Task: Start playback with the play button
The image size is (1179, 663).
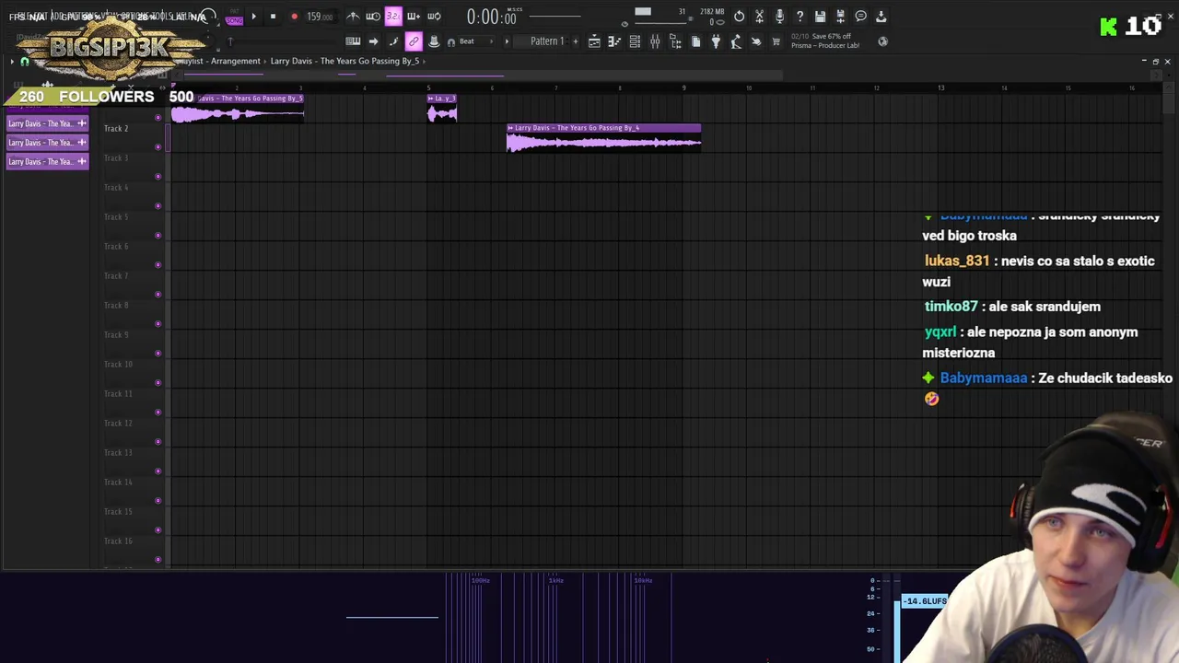Action: (x=253, y=17)
